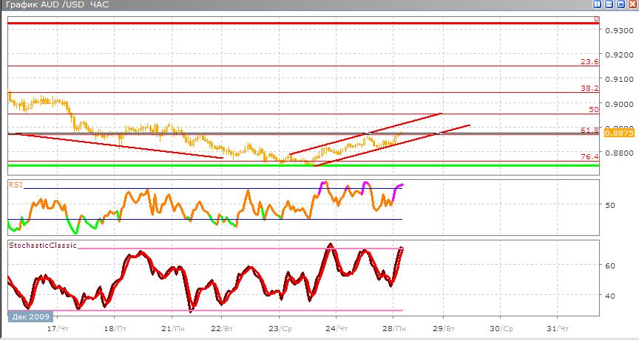Minimize the AUD/USD chart window

[x=610, y=4]
